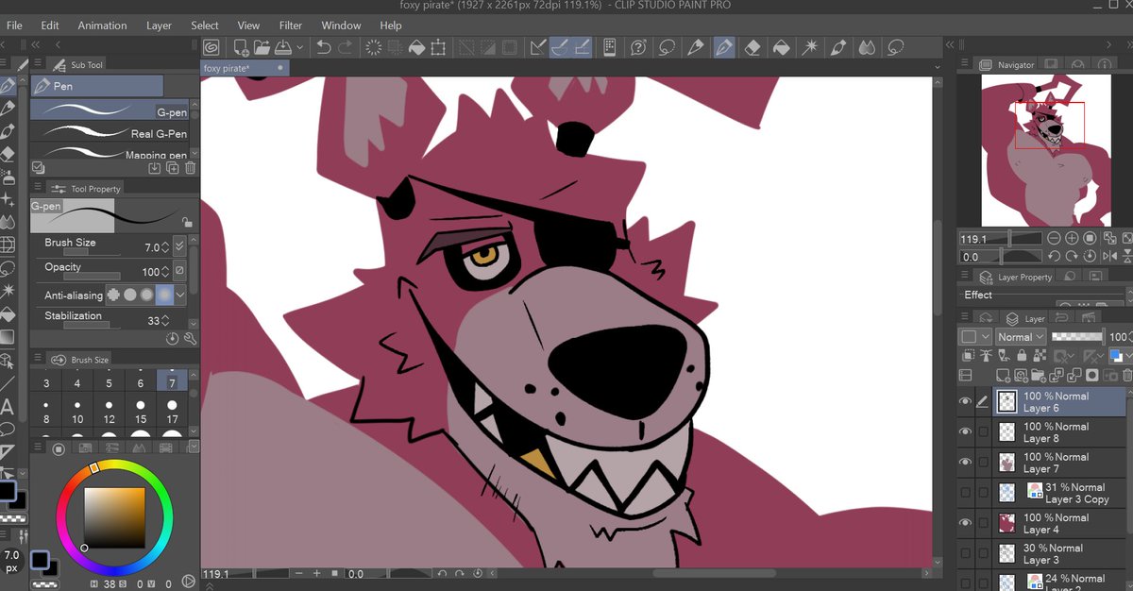Image resolution: width=1133 pixels, height=591 pixels.
Task: Choose the Real G-Pen sub tool
Action: point(110,132)
